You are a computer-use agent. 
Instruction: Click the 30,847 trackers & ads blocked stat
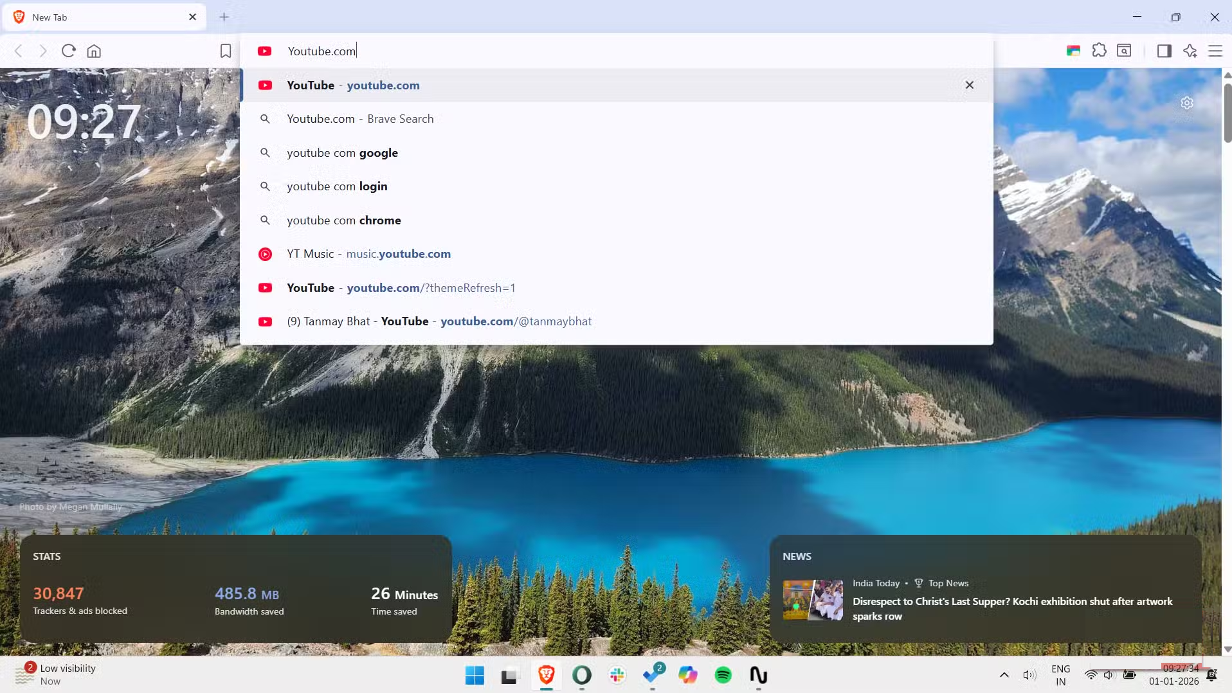[80, 600]
